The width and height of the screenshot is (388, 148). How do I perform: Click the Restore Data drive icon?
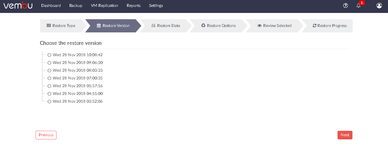coord(153,26)
